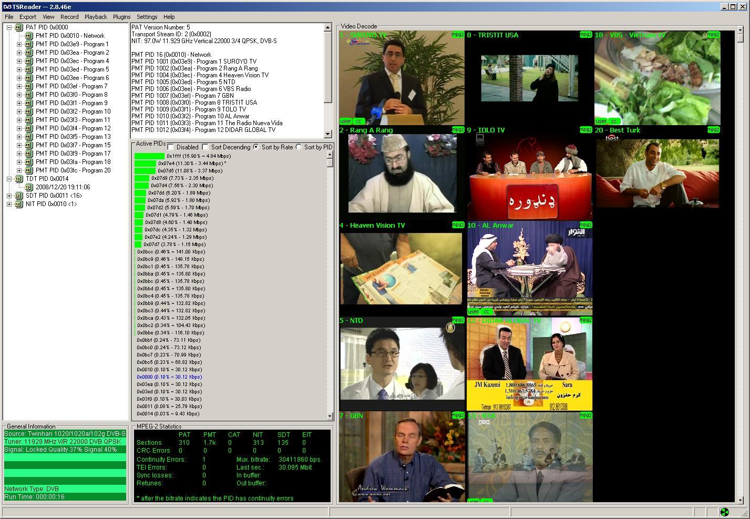Select tree row PMT PID 0x03fa Program 18

click(x=73, y=162)
